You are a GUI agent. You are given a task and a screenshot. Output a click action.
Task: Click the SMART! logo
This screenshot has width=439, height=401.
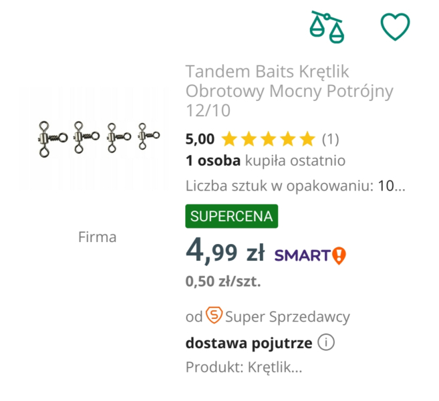310,255
